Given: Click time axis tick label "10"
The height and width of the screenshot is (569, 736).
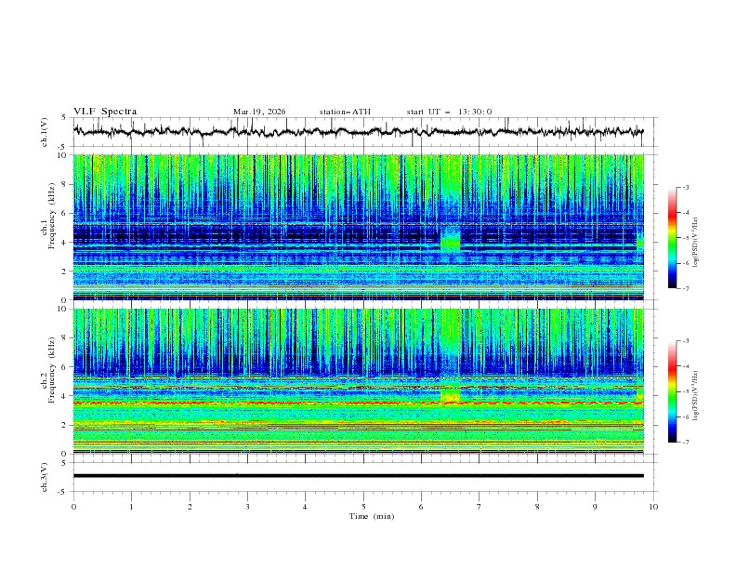Looking at the screenshot, I should point(653,507).
